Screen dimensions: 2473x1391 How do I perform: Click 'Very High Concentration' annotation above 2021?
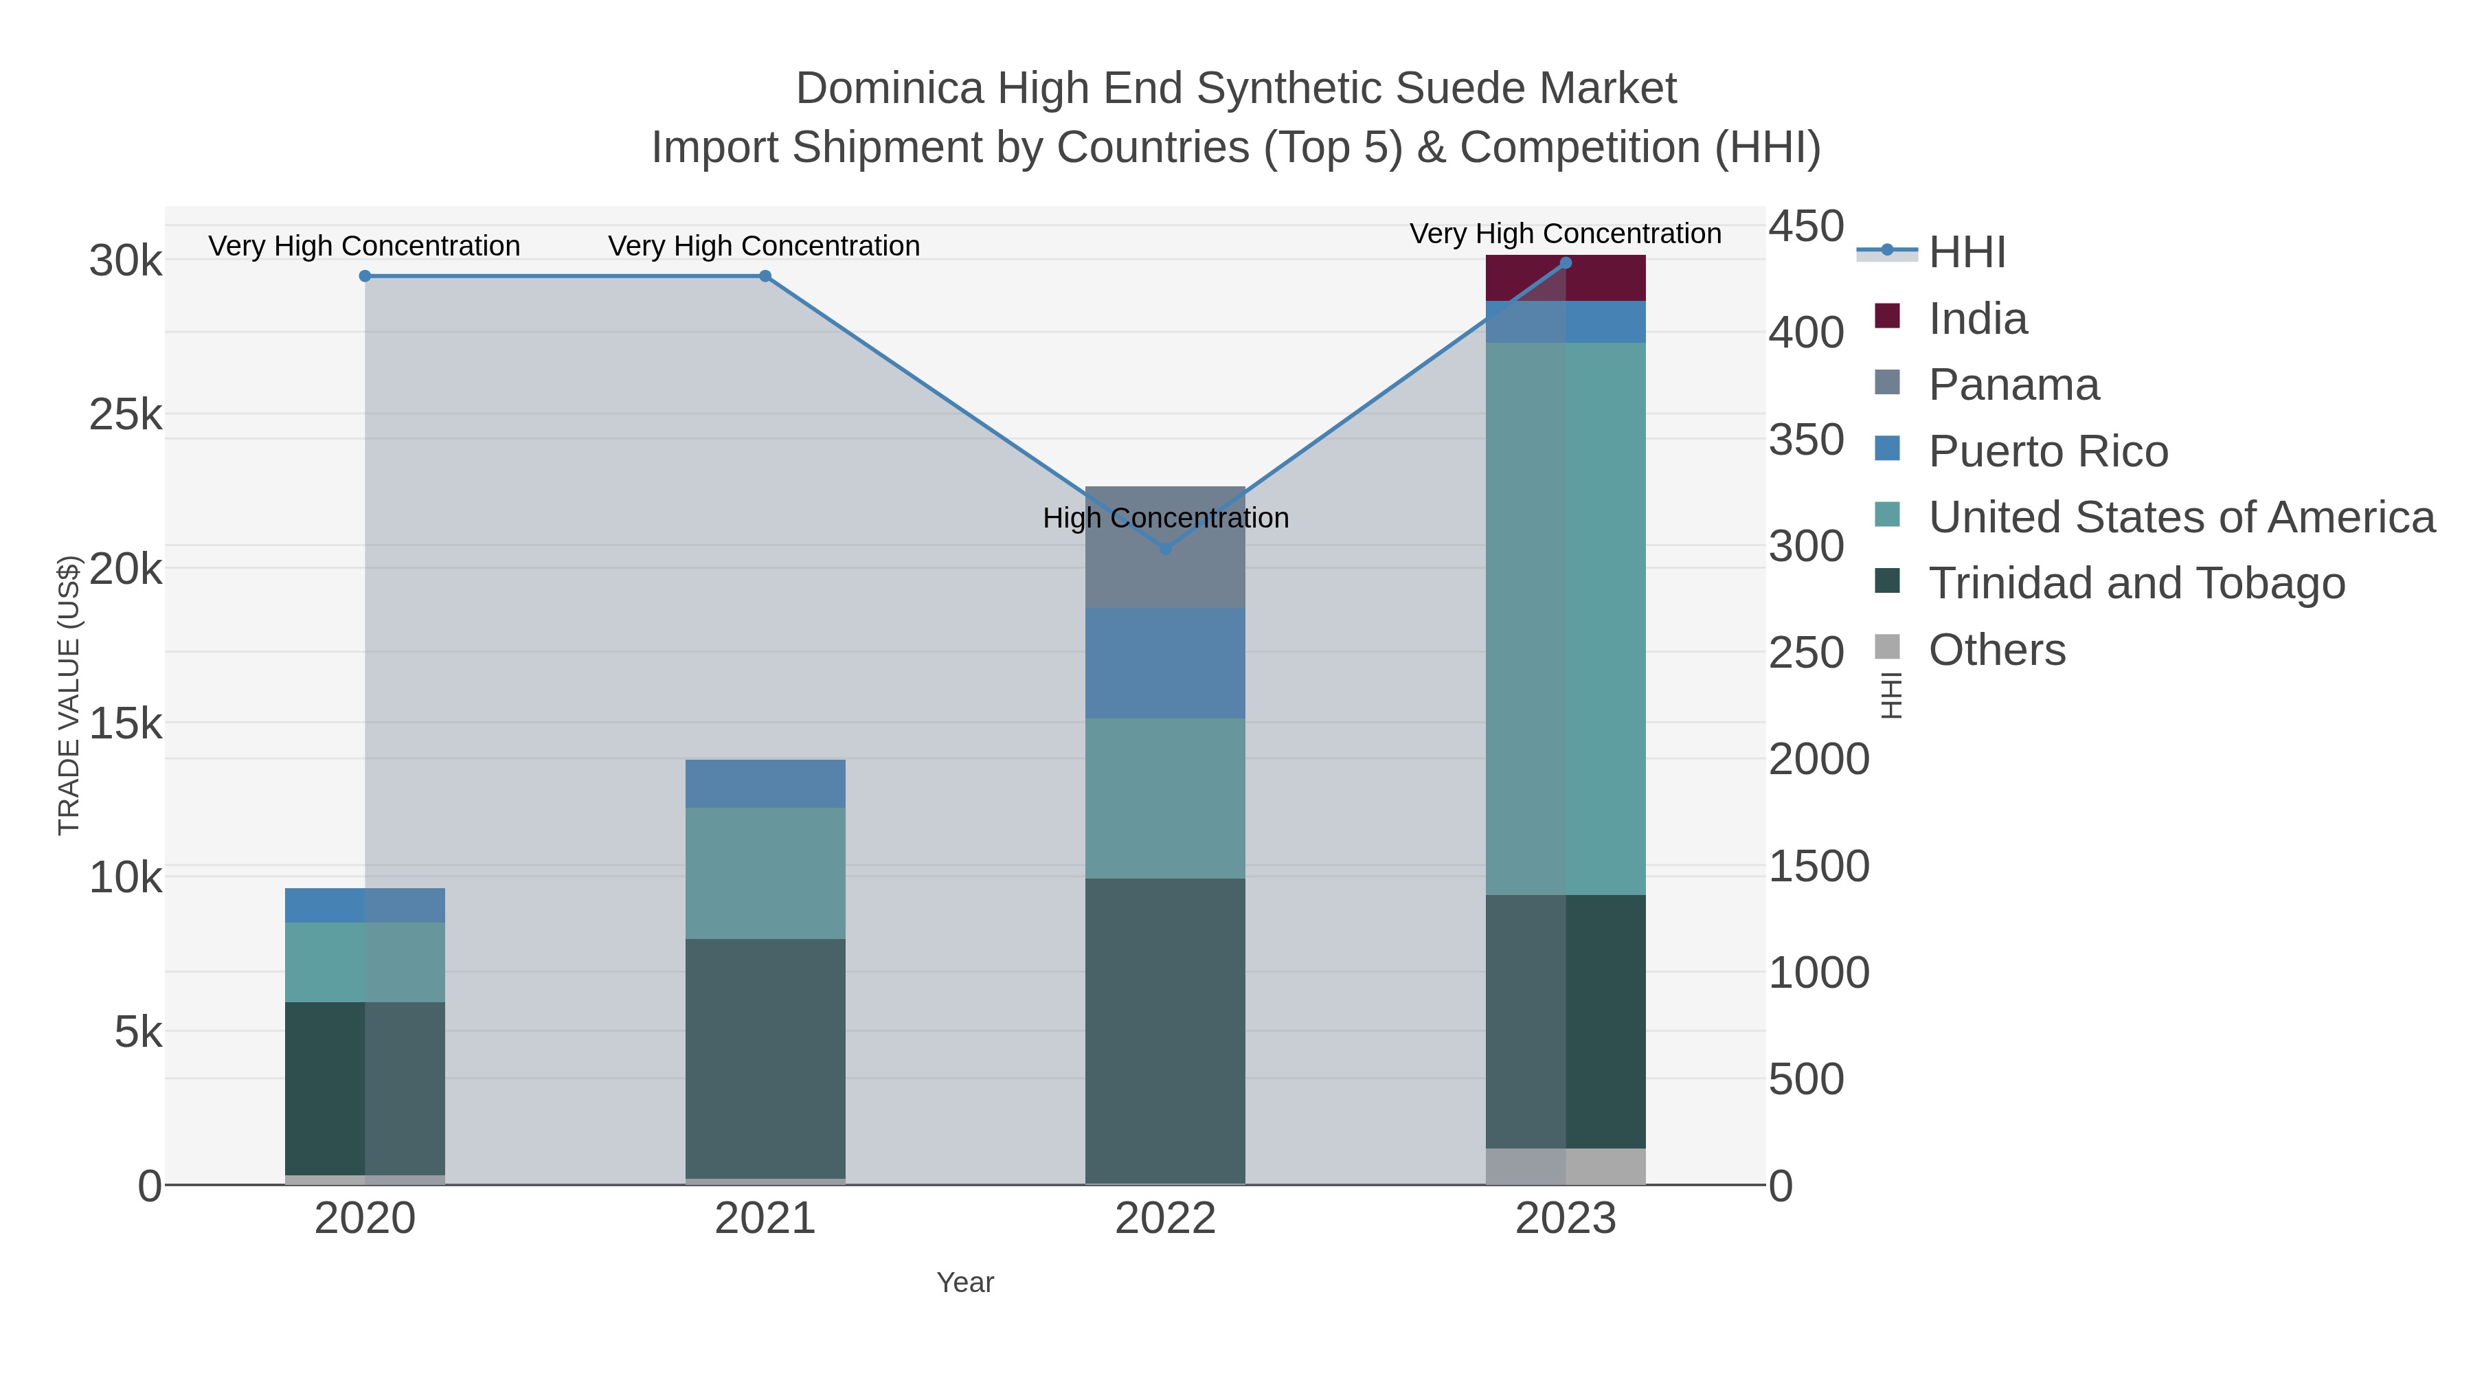[764, 247]
